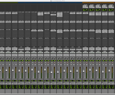The image size is (115, 95).
Task: Solo the DrLoop1 track
Action: 78,65
